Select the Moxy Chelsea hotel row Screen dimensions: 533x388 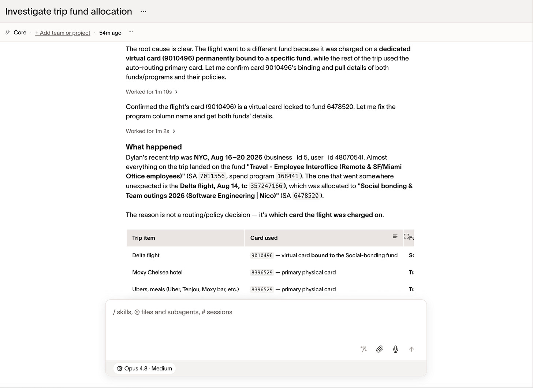pos(270,272)
